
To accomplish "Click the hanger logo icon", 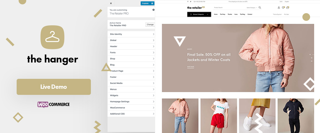I will pyautogui.click(x=52, y=37).
